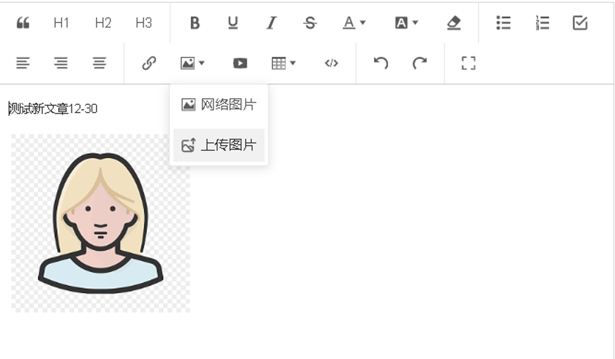
Task: Toggle underline formatting
Action: tap(233, 23)
